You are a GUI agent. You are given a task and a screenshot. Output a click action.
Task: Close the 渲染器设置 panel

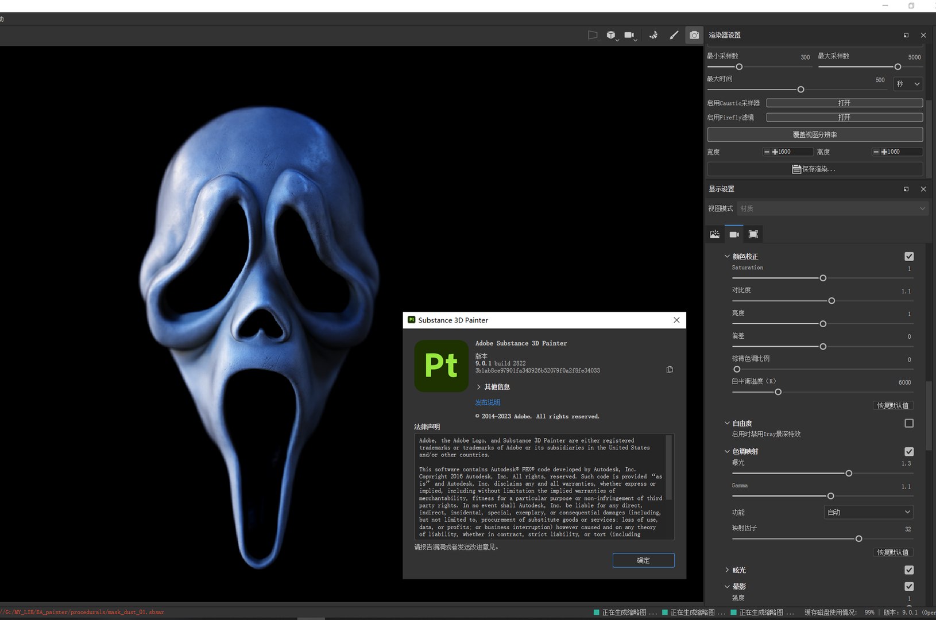click(923, 35)
